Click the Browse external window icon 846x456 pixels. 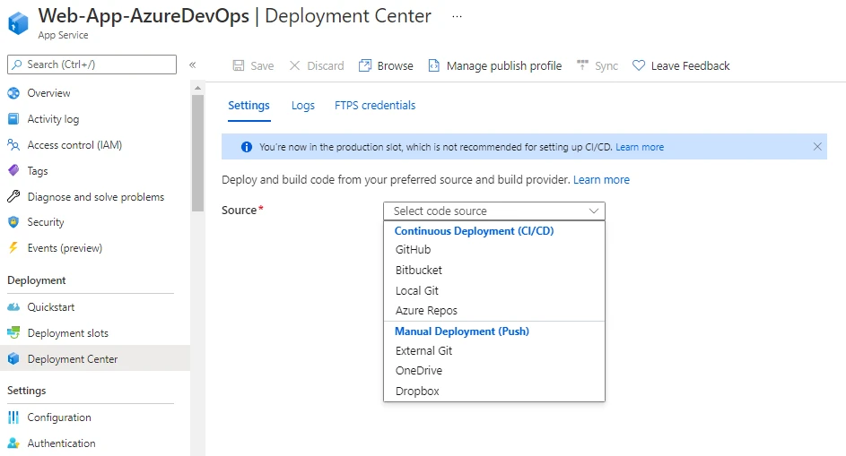(365, 65)
